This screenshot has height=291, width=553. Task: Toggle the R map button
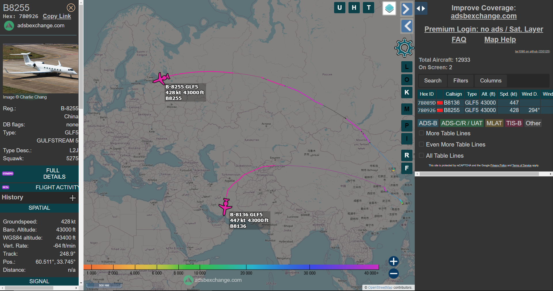click(407, 155)
